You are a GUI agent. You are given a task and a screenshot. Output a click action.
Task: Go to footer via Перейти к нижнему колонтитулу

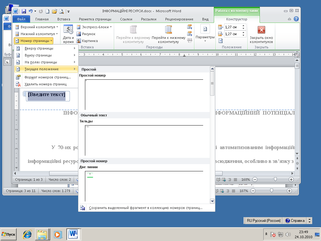(x=168, y=34)
